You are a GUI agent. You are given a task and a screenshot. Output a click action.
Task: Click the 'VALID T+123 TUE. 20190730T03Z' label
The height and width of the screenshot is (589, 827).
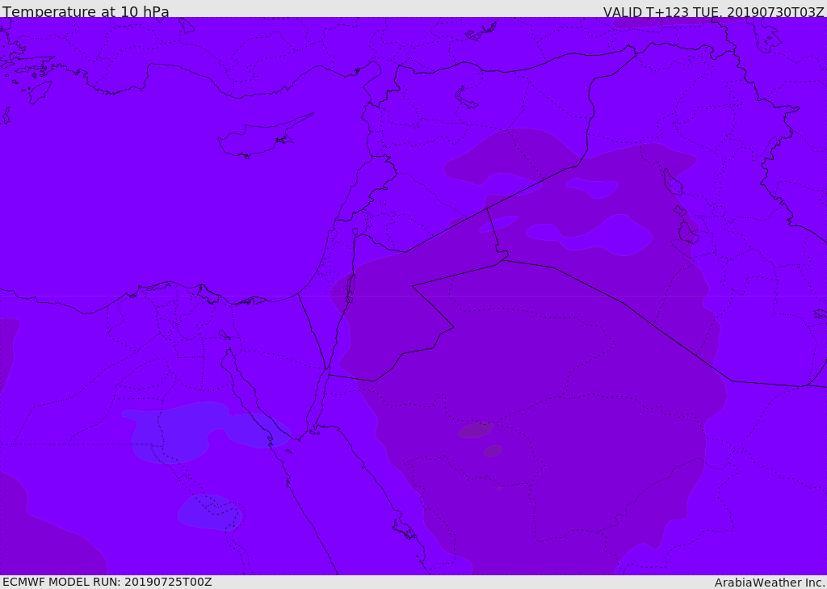pyautogui.click(x=714, y=12)
